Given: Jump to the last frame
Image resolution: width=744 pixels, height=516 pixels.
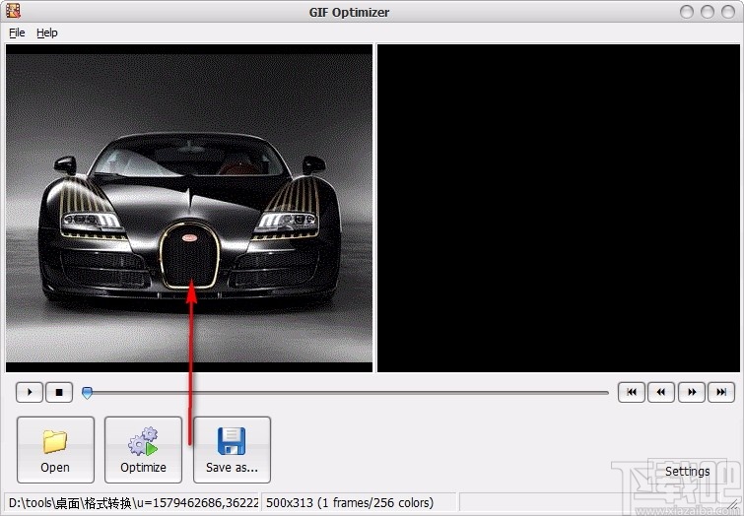Looking at the screenshot, I should tap(721, 392).
